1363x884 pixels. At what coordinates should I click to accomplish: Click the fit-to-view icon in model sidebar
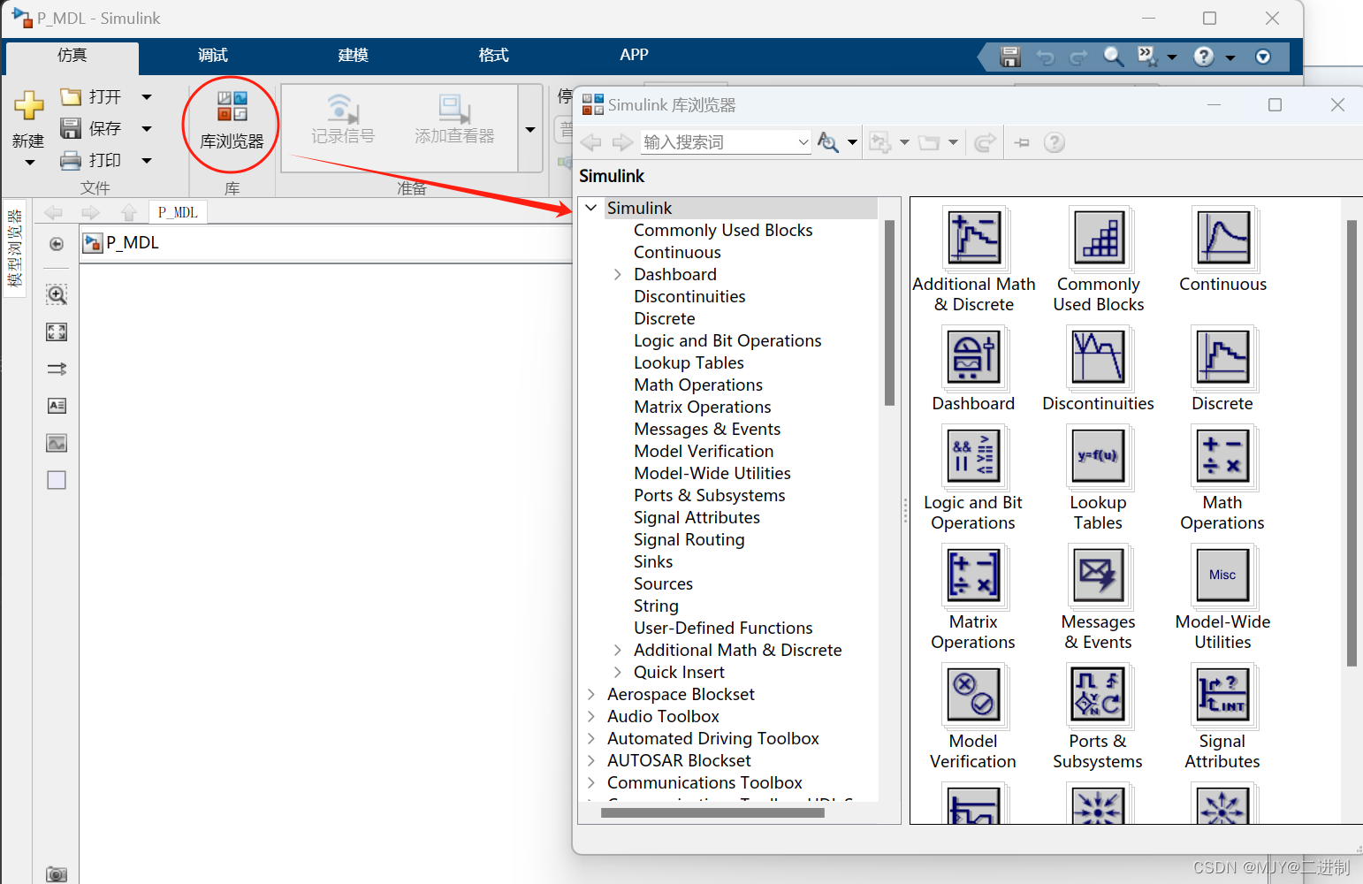(x=57, y=331)
